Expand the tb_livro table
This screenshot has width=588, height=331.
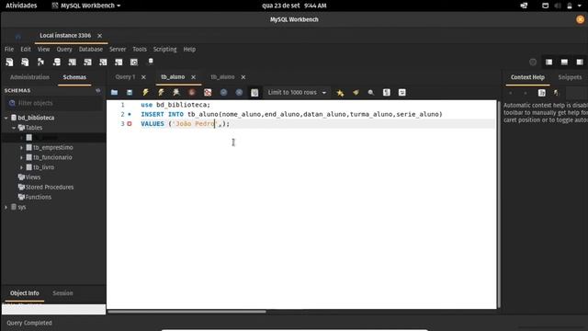tap(21, 167)
